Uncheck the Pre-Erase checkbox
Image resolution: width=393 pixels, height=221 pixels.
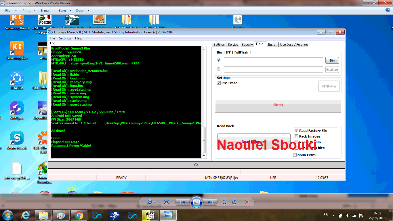(219, 83)
